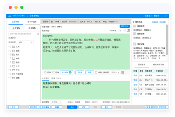Expand the 腹部 tree node
This screenshot has width=175, height=117.
(x=11, y=62)
